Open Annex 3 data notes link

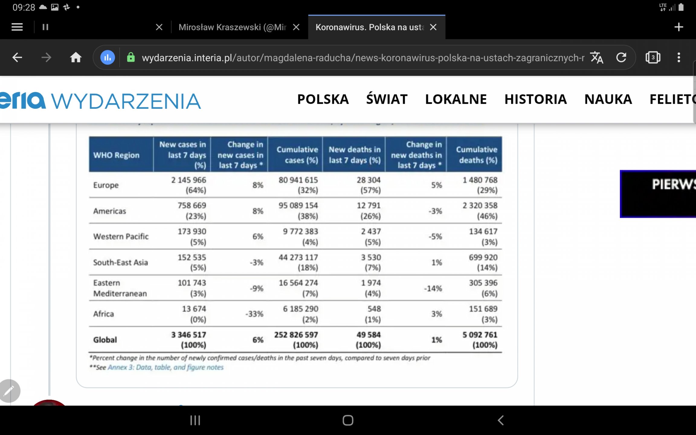click(x=166, y=367)
